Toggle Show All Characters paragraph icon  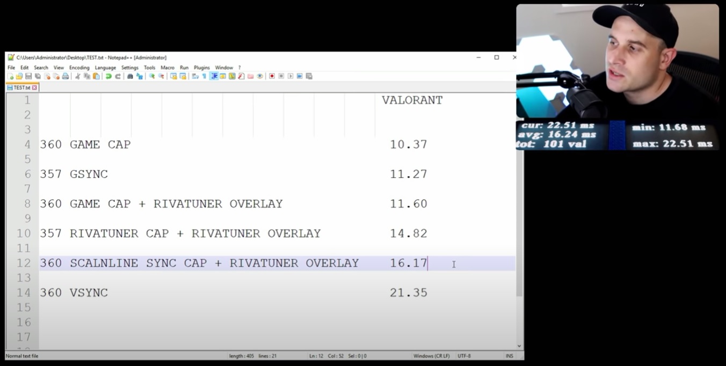204,76
